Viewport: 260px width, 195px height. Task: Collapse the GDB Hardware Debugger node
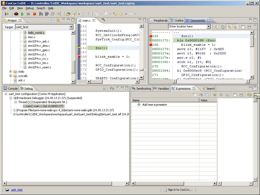pyautogui.click(x=11, y=98)
